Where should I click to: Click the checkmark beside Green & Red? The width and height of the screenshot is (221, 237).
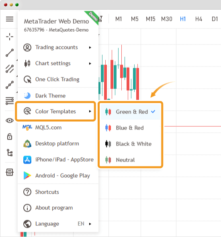[x=153, y=111]
